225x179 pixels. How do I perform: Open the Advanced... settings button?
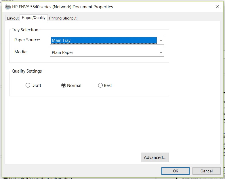coord(155,157)
